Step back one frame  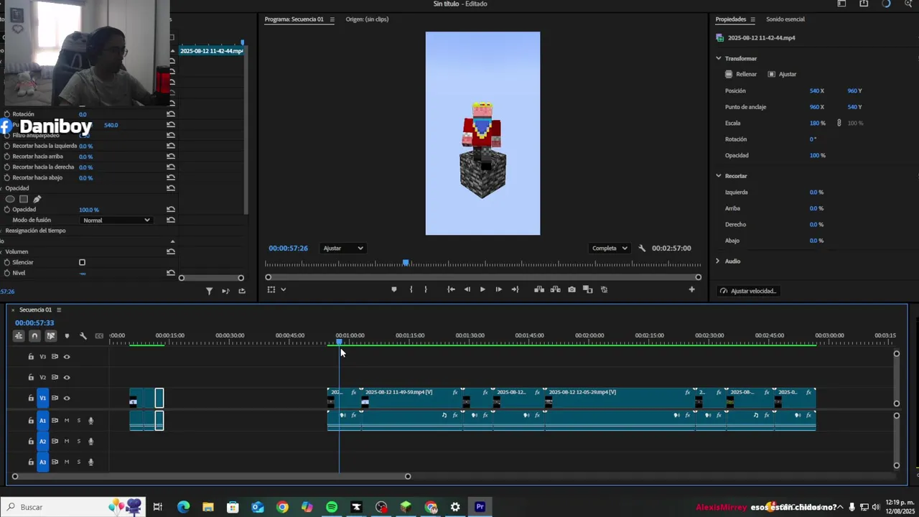467,289
